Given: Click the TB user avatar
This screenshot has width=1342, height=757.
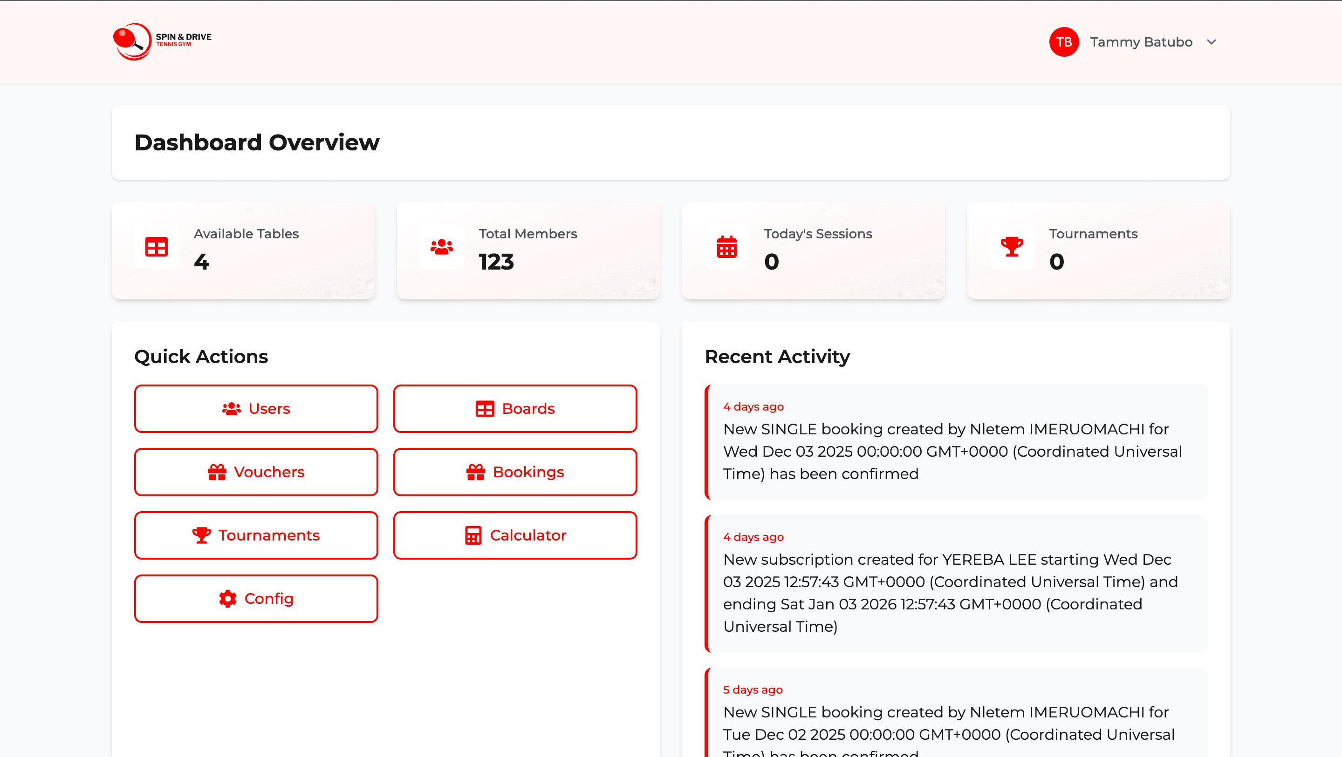Looking at the screenshot, I should pyautogui.click(x=1063, y=41).
